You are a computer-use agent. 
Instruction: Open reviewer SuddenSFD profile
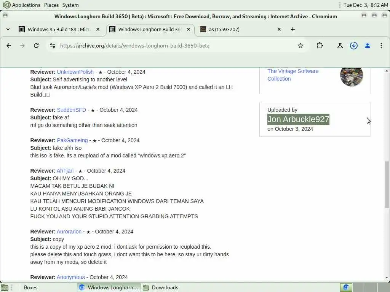tap(71, 110)
